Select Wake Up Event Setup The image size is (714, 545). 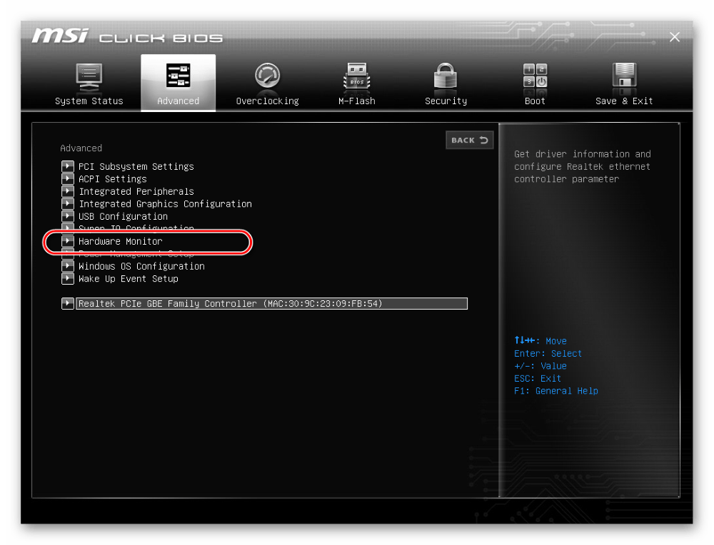(x=128, y=279)
